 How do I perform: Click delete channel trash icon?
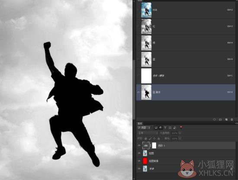(232, 119)
